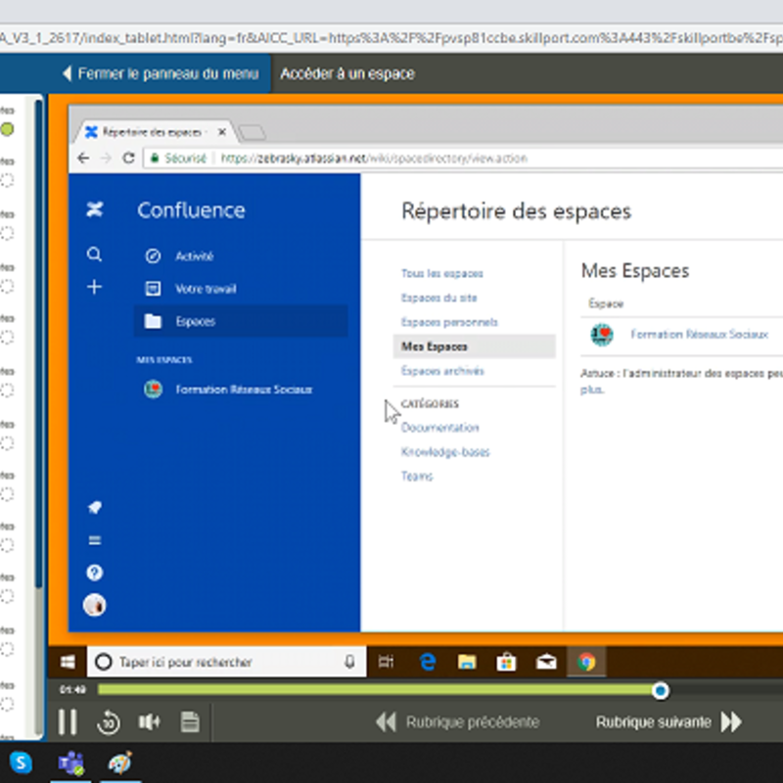Toggle the video volume icon
This screenshot has height=783, width=783.
(x=150, y=721)
